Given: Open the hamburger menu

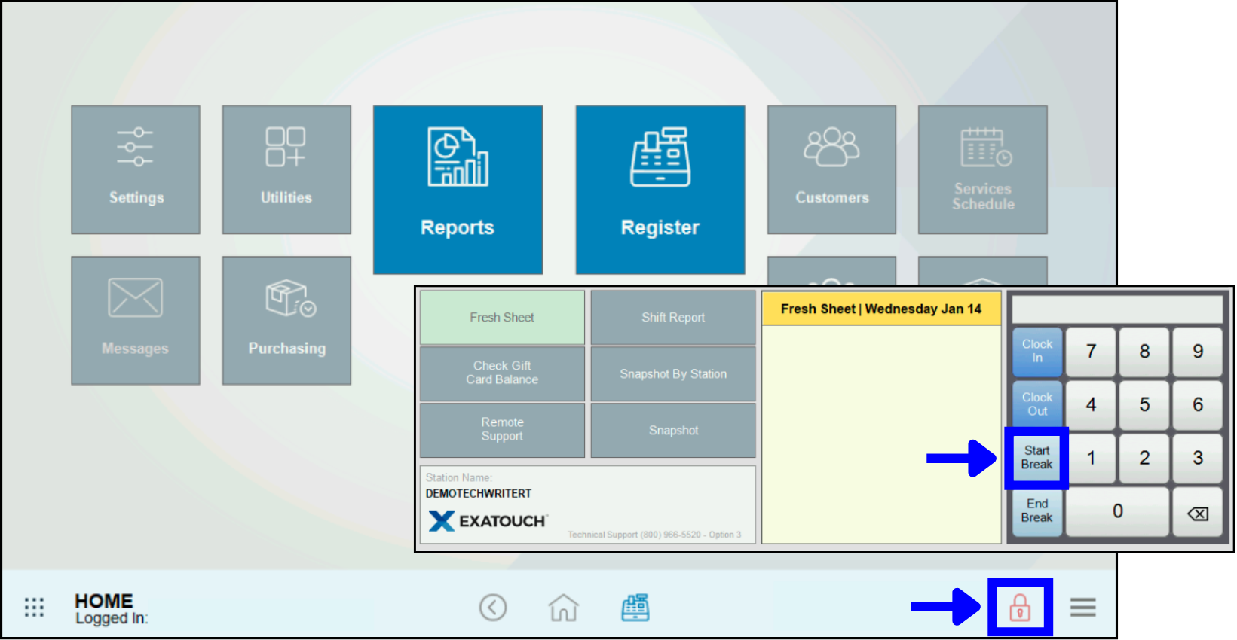Looking at the screenshot, I should point(1082,607).
